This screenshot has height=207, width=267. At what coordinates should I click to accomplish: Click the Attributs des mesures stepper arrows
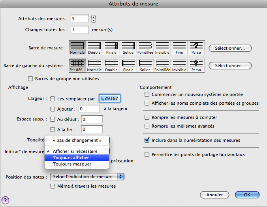coord(93,19)
